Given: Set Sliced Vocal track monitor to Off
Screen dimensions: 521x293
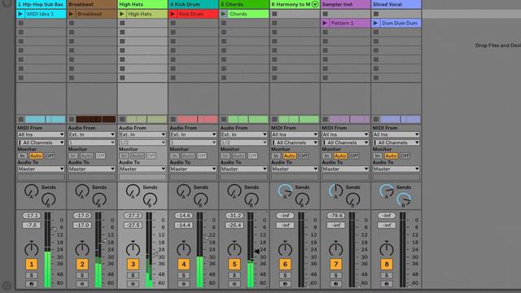Looking at the screenshot, I should point(405,155).
